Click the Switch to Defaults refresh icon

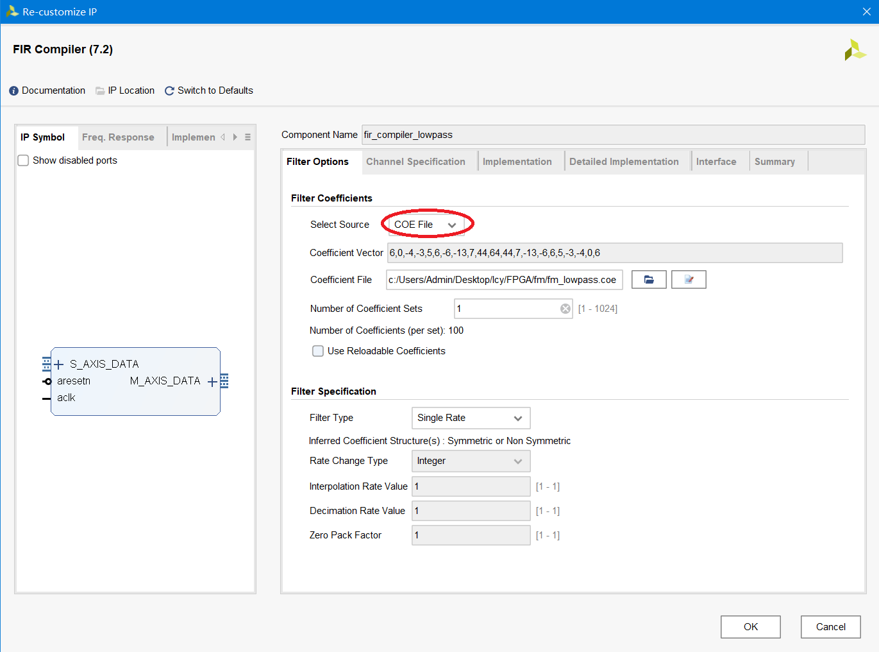(x=169, y=91)
